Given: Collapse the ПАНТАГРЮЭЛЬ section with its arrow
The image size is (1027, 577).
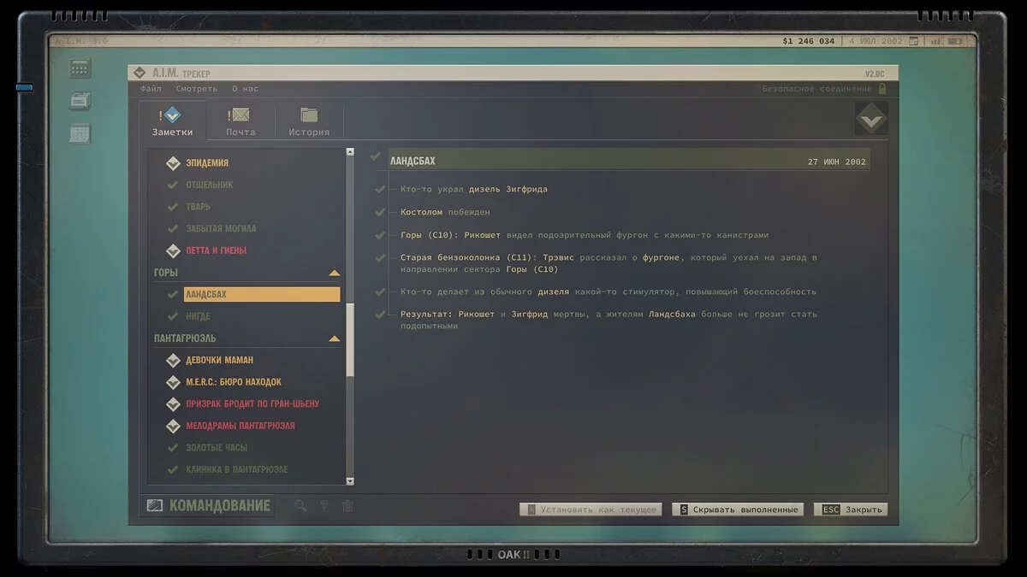Looking at the screenshot, I should pos(335,339).
